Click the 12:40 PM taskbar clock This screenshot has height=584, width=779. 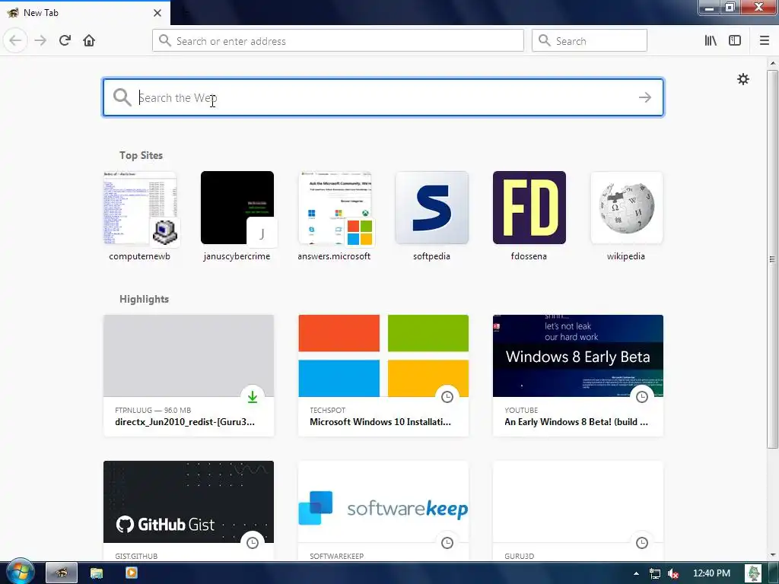point(711,573)
